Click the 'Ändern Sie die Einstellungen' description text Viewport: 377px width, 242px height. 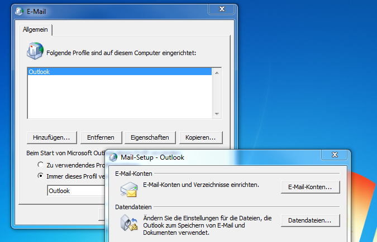click(x=207, y=225)
